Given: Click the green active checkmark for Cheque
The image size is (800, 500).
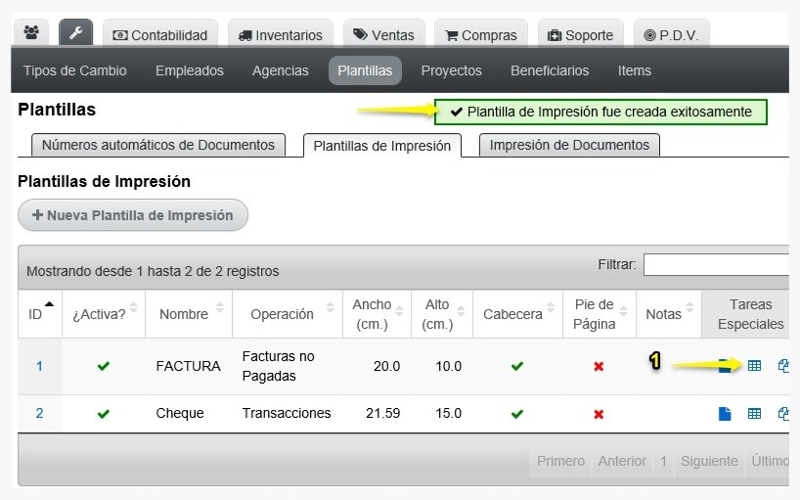Looking at the screenshot, I should coord(104,413).
